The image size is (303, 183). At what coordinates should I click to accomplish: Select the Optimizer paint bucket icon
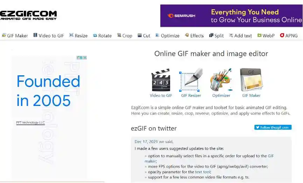click(x=221, y=80)
